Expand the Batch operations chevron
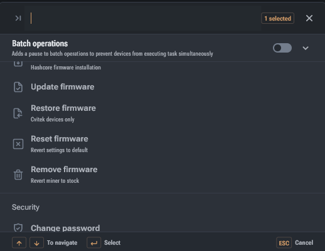 pos(306,48)
